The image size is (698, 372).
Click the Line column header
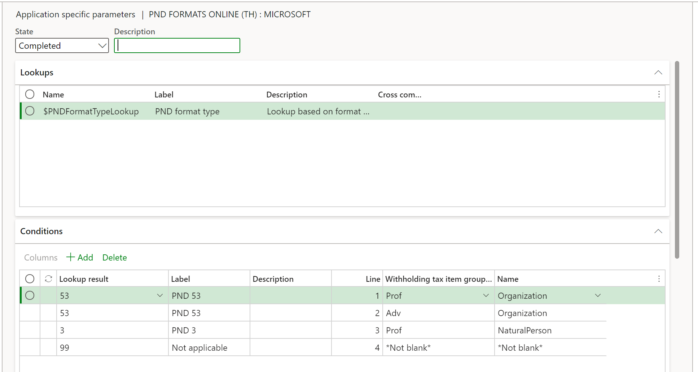pyautogui.click(x=373, y=279)
